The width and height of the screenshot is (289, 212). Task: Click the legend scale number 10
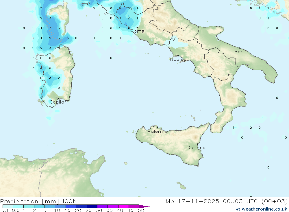(57, 210)
